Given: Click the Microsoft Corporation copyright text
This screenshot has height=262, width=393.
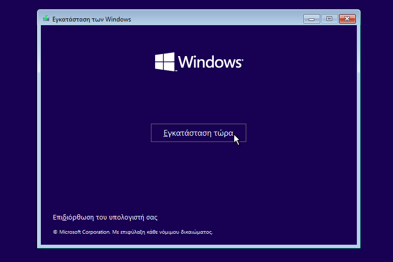Looking at the screenshot, I should [133, 232].
